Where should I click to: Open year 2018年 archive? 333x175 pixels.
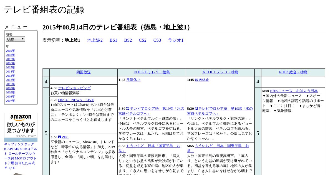pyautogui.click(x=11, y=55)
